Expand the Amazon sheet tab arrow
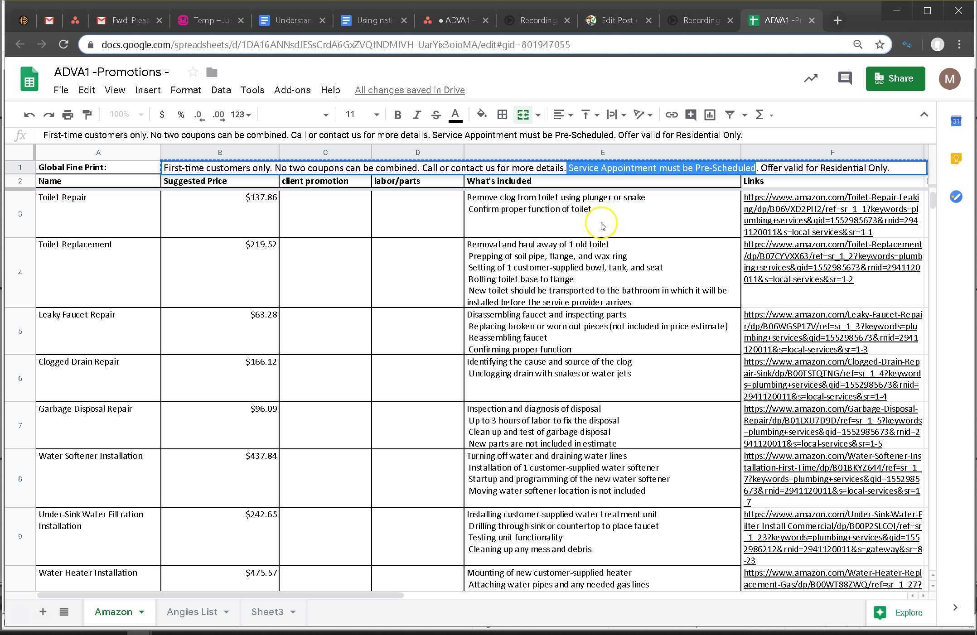 click(x=142, y=612)
